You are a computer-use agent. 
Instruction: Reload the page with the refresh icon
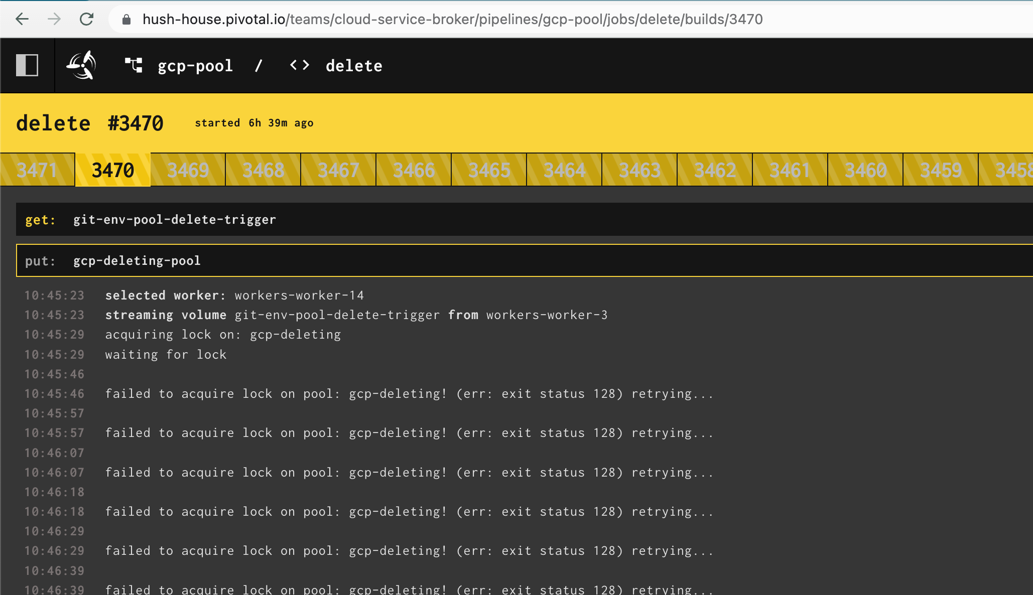[87, 20]
